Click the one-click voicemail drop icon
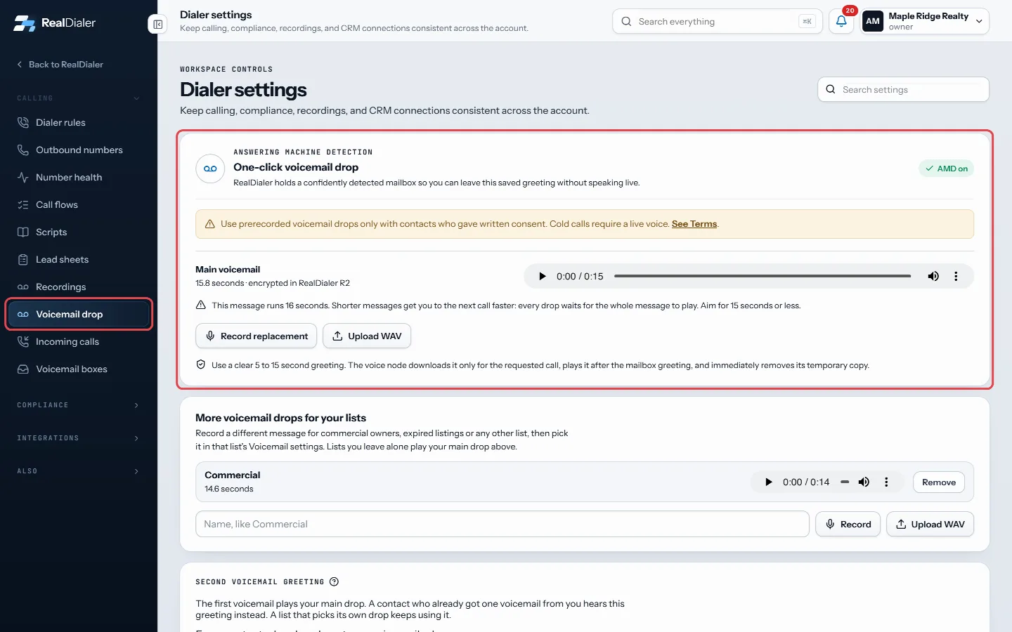Screen dimensions: 1012x632 [210, 169]
